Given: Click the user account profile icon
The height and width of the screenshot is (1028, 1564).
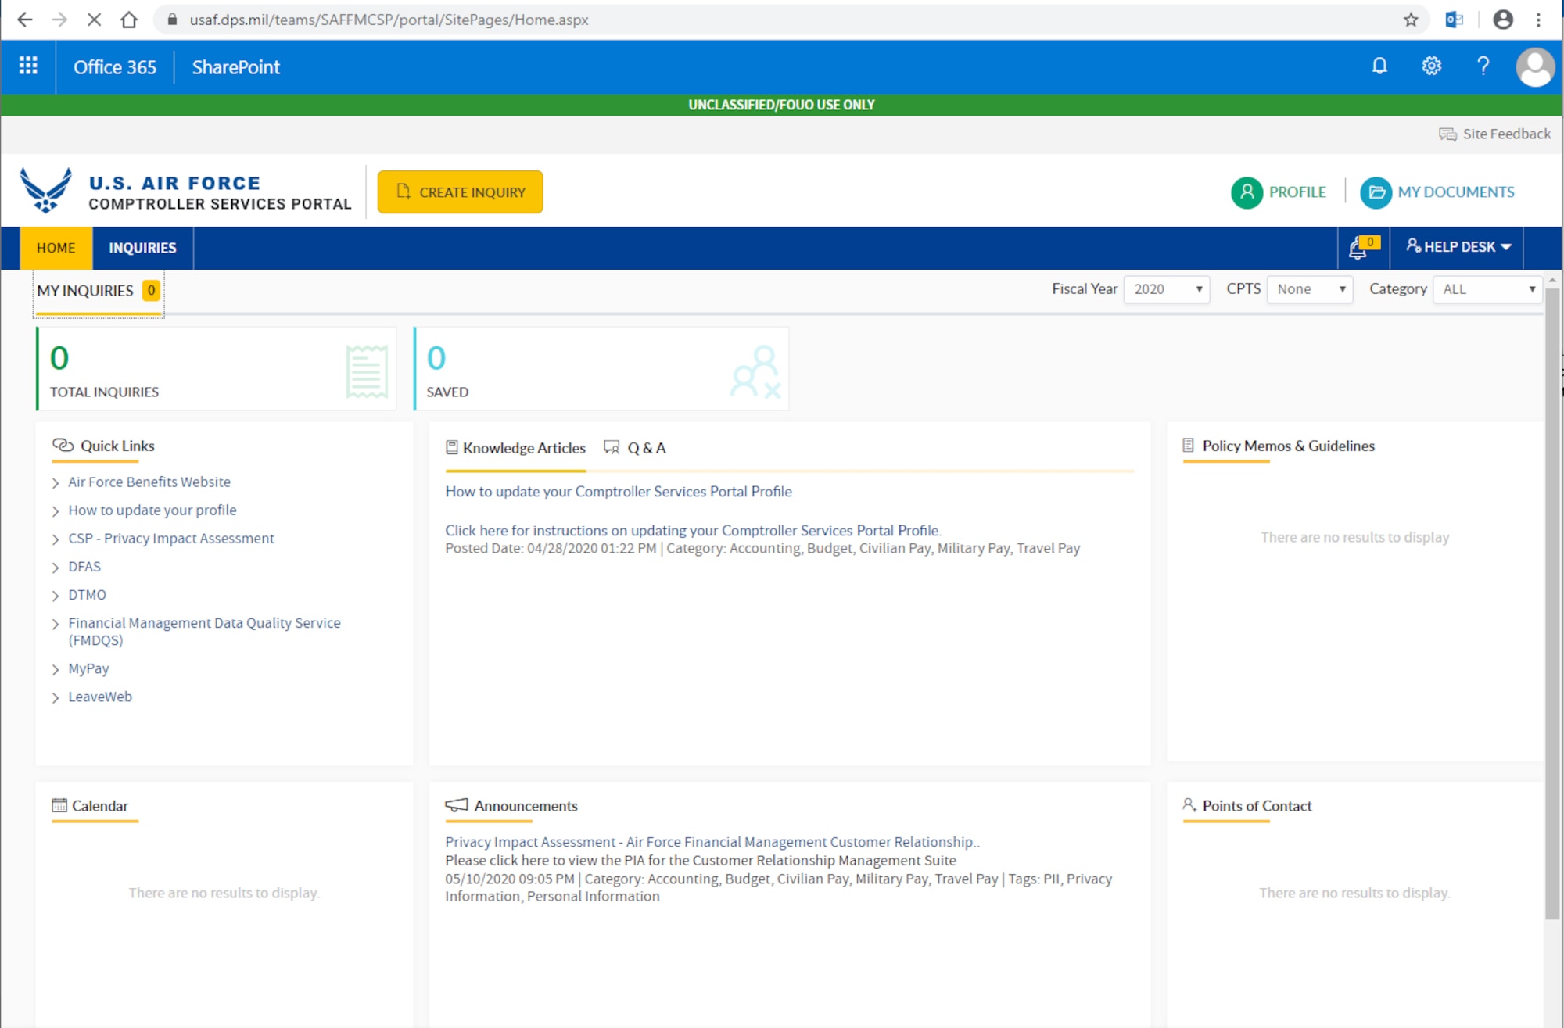Looking at the screenshot, I should 1534,66.
